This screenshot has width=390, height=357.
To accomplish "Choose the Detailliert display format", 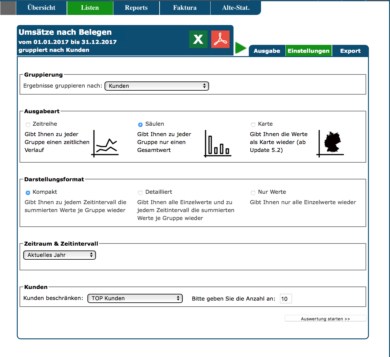I will pyautogui.click(x=140, y=193).
